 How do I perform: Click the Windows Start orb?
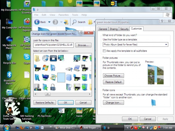(x=7, y=128)
